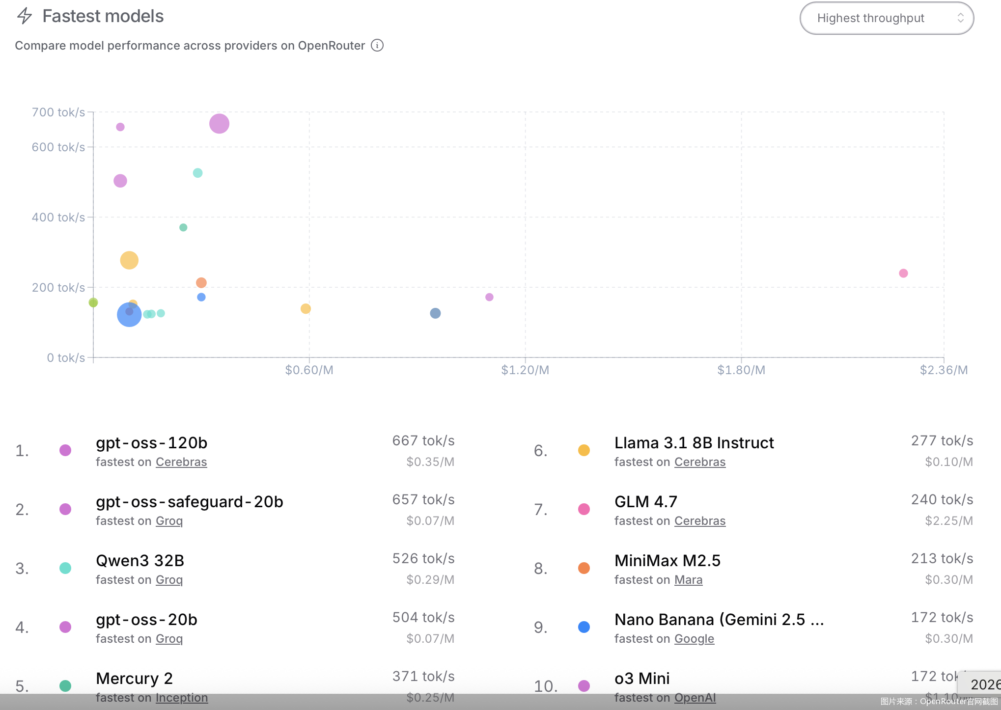Select the orange MiniMax M2.5 chart point
The image size is (1001, 710).
pos(201,283)
